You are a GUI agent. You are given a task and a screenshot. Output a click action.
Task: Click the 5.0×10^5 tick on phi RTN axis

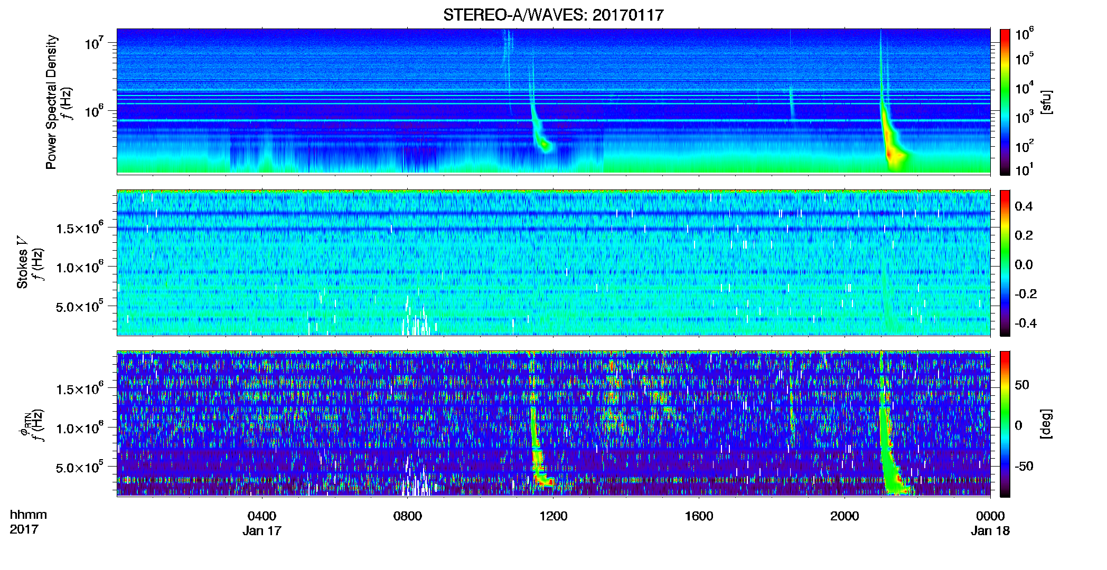pyautogui.click(x=80, y=468)
